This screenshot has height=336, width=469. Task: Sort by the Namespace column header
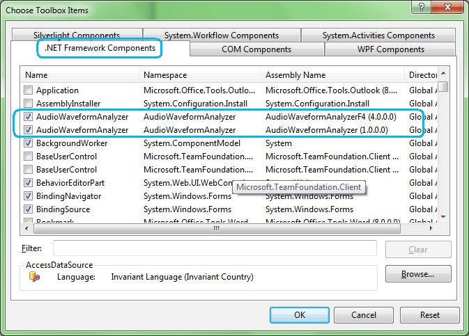(199, 74)
